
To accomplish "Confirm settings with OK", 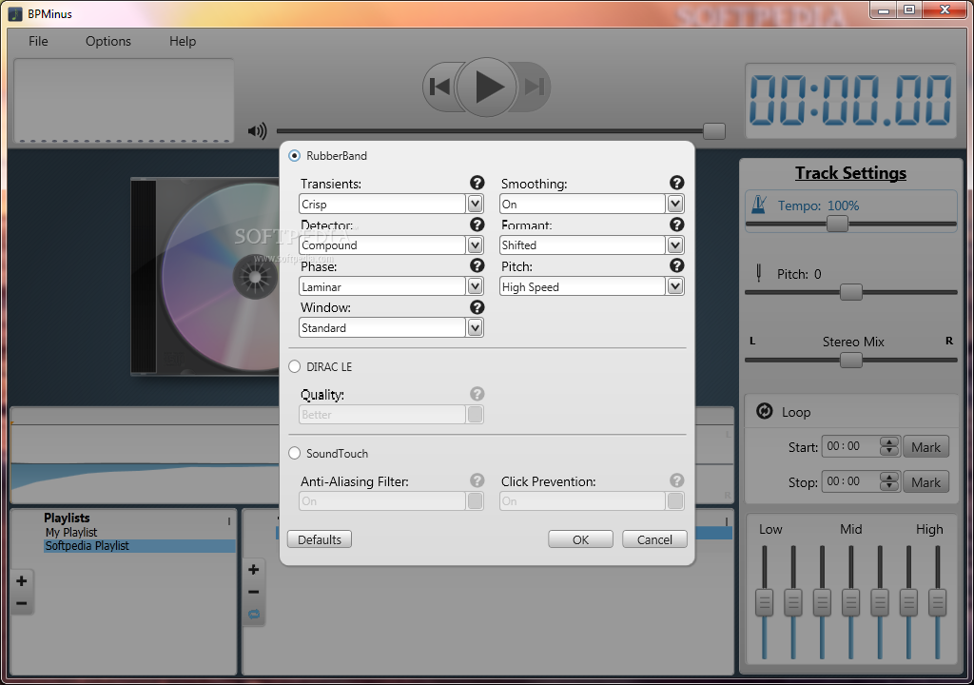I will [580, 539].
